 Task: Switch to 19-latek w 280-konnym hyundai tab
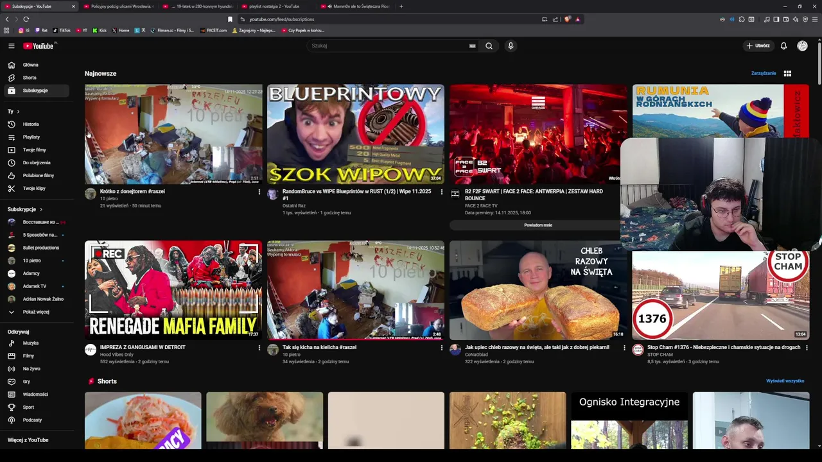click(x=199, y=6)
